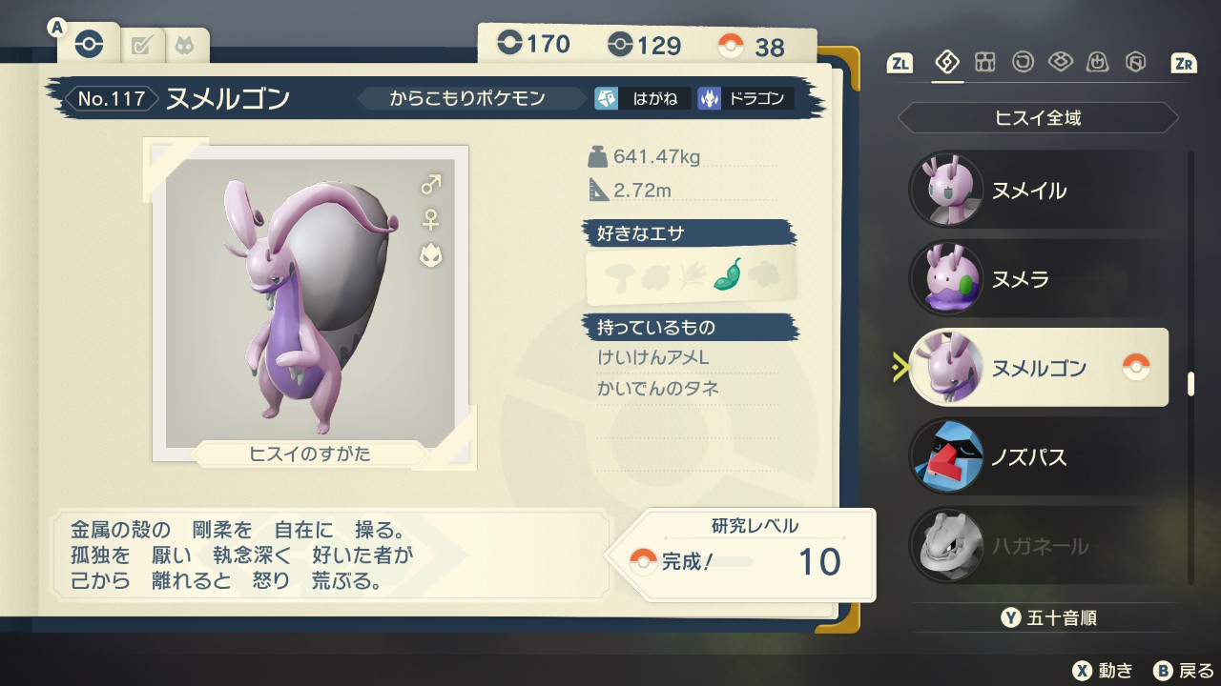
Task: Select the female form symbol
Action: (431, 220)
